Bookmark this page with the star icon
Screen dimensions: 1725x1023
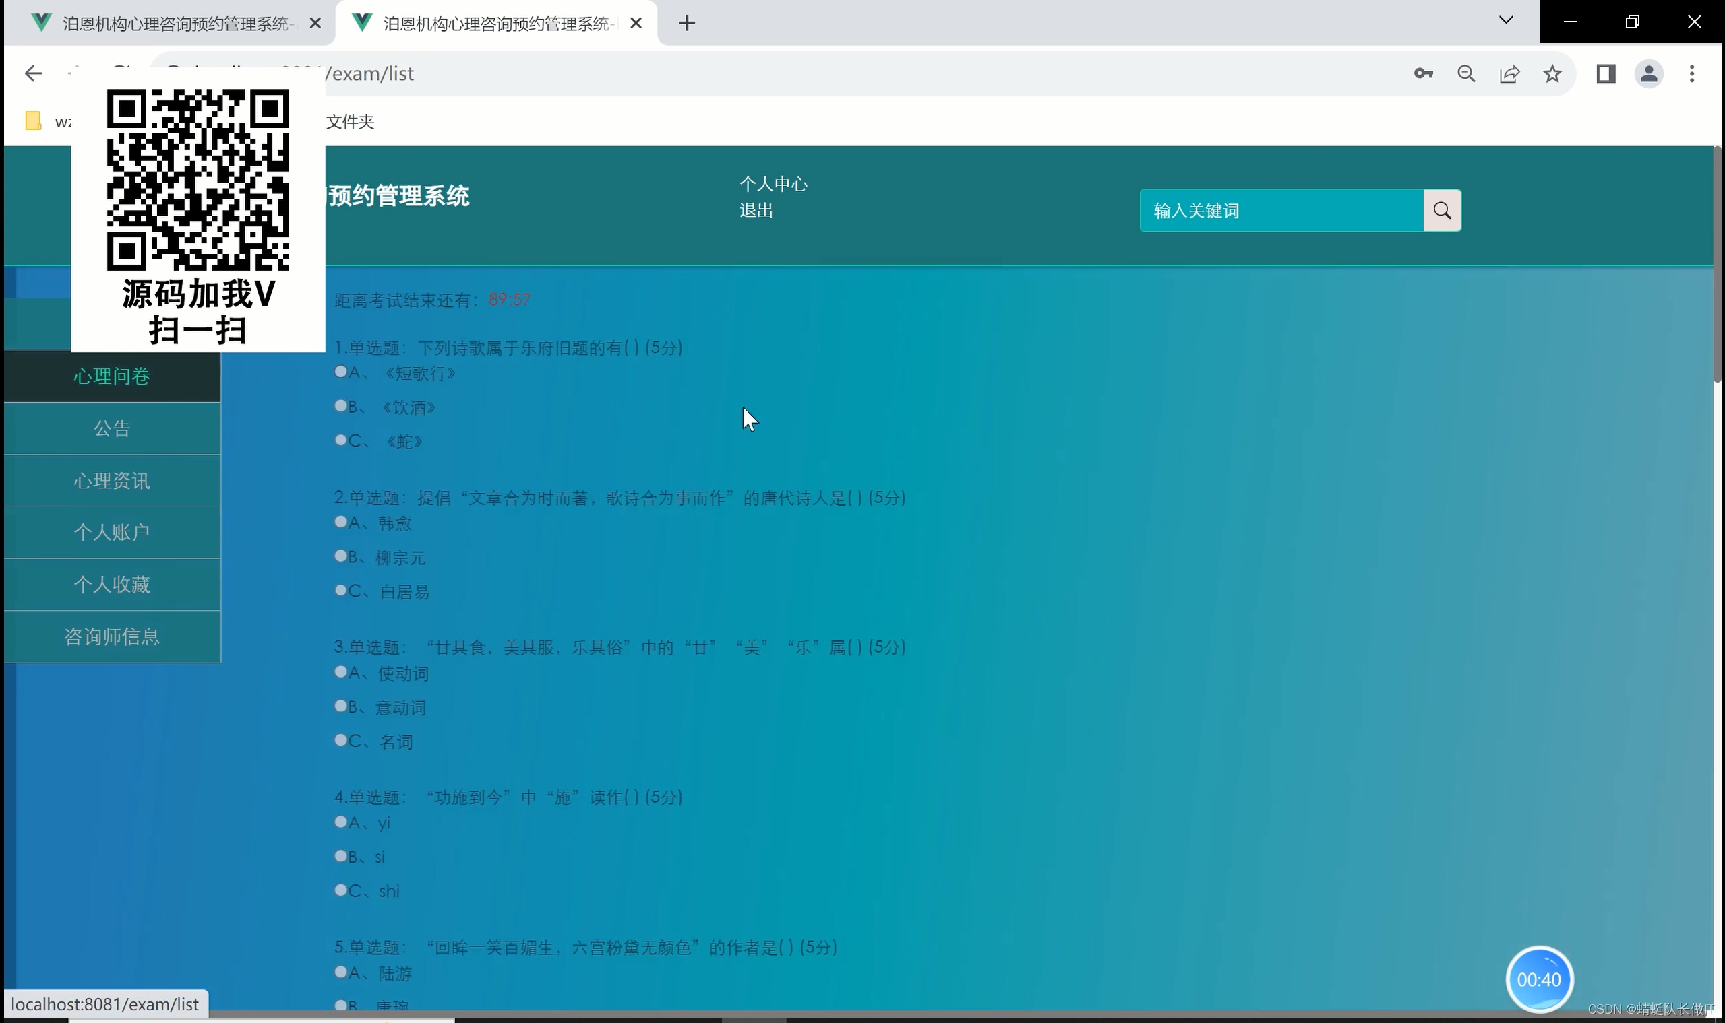(x=1552, y=74)
